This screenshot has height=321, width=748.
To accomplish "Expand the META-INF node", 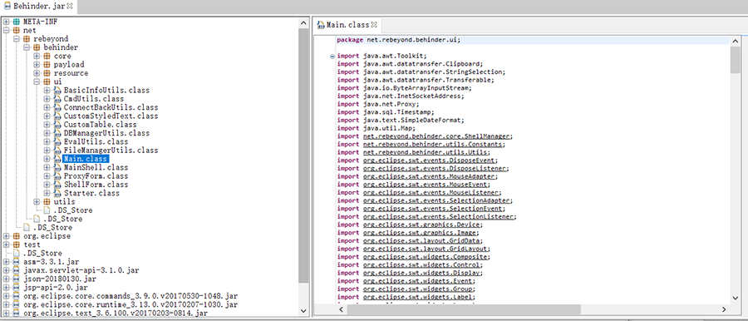I will pos(6,22).
